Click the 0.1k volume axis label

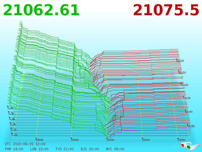(14, 135)
